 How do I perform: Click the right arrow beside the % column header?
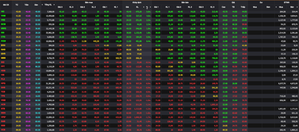[150, 7]
